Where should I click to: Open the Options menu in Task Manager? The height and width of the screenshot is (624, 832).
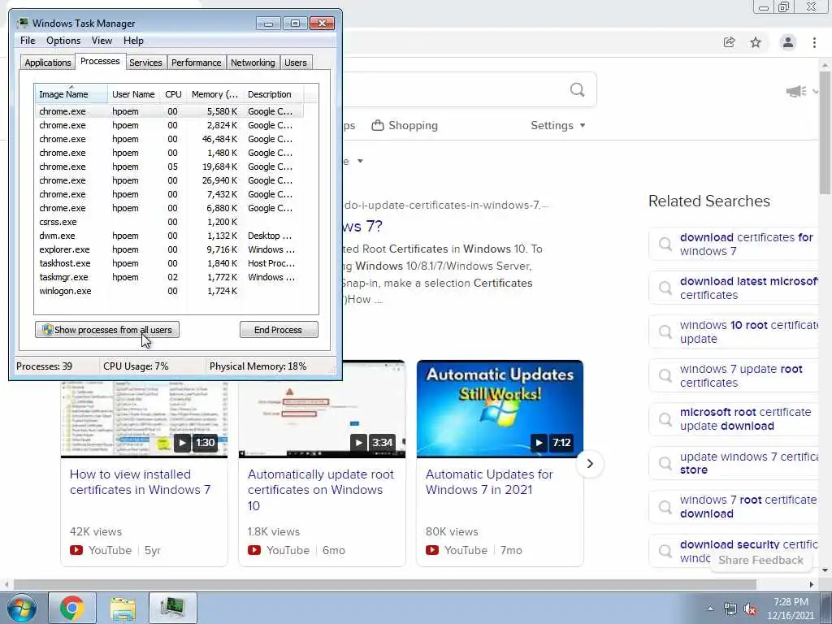coord(63,41)
